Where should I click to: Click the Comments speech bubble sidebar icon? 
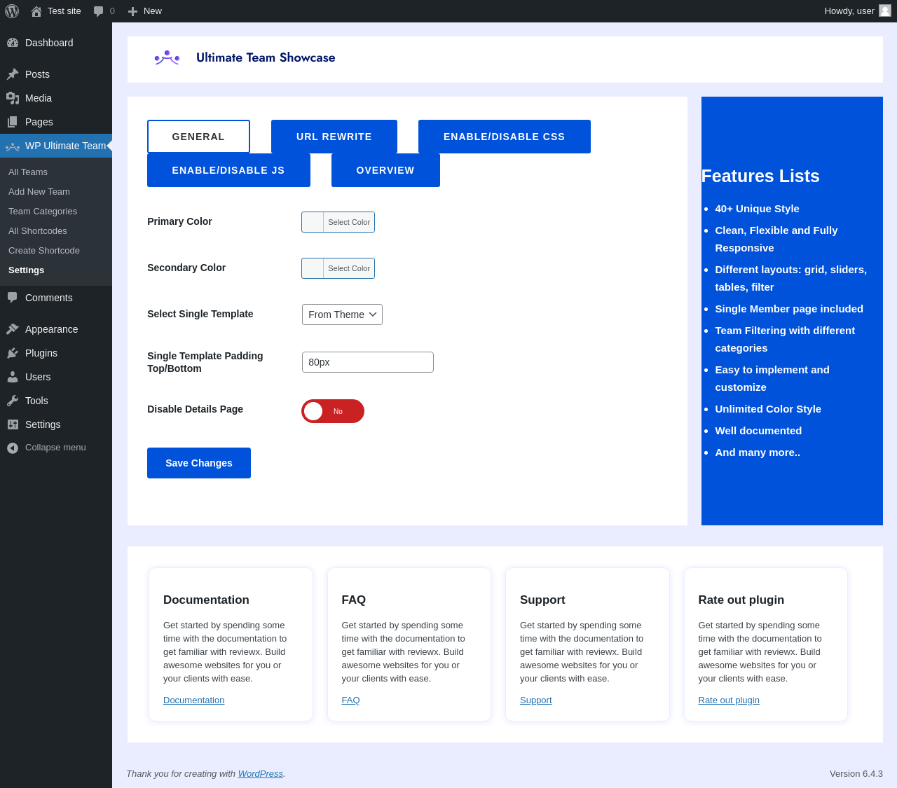tap(13, 298)
